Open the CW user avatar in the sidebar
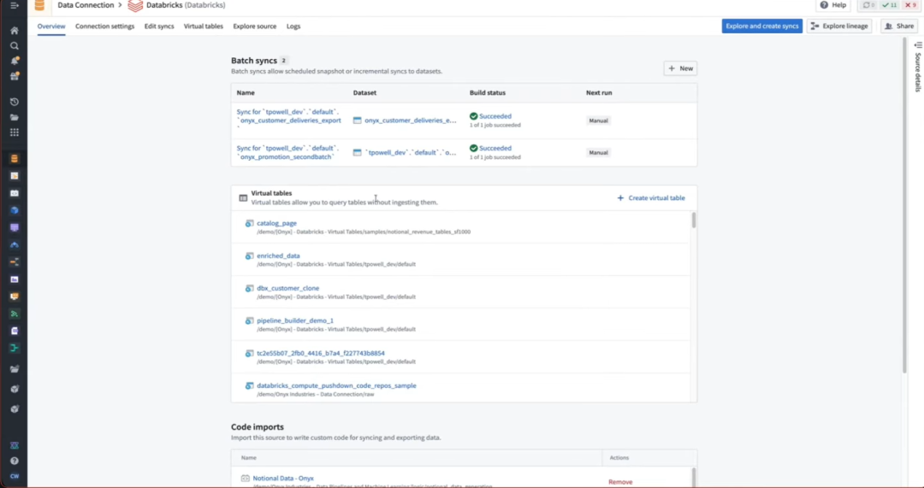 click(15, 476)
